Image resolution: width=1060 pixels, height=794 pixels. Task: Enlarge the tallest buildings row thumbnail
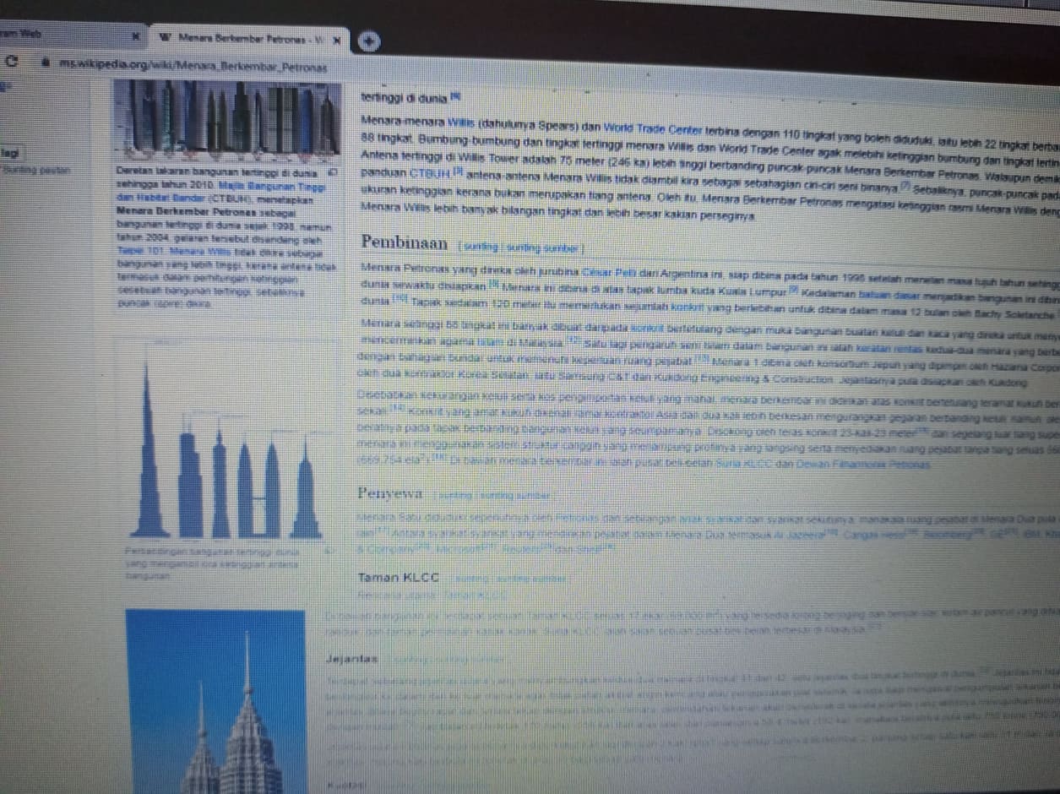tap(332, 171)
